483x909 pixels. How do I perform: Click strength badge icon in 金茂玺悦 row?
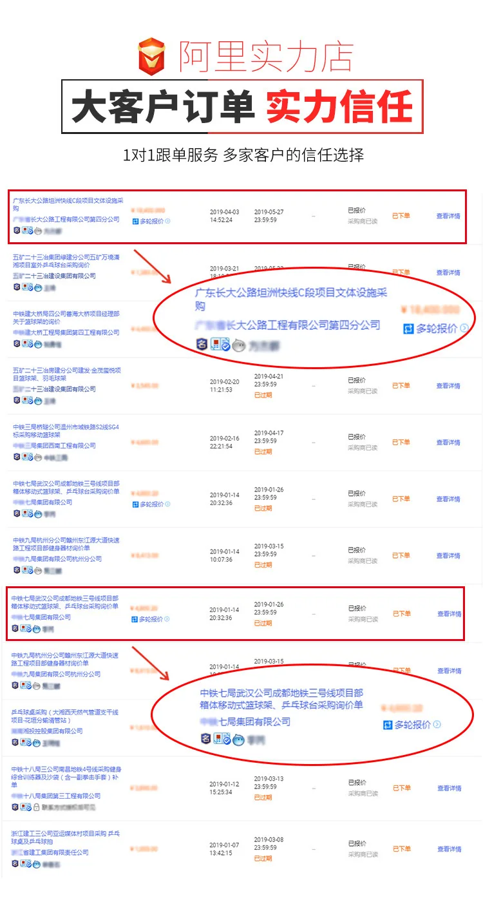coord(17,400)
